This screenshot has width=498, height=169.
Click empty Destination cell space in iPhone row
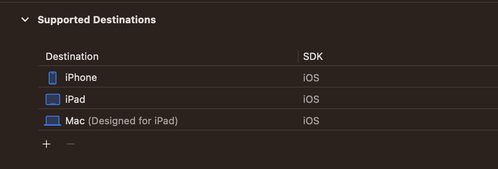[x=197, y=78]
